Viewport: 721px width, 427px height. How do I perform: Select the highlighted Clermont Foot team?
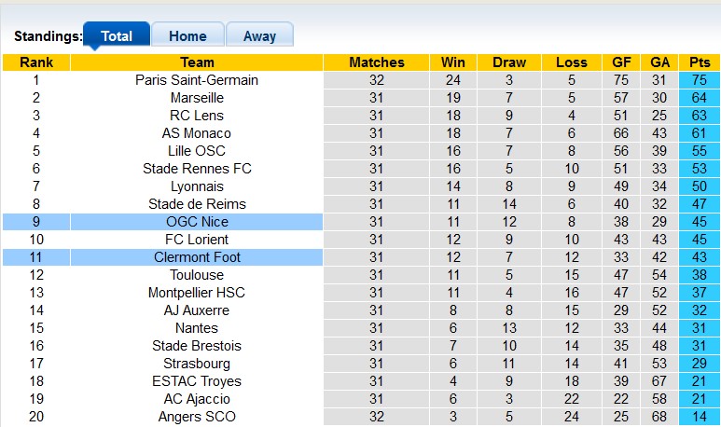point(197,257)
